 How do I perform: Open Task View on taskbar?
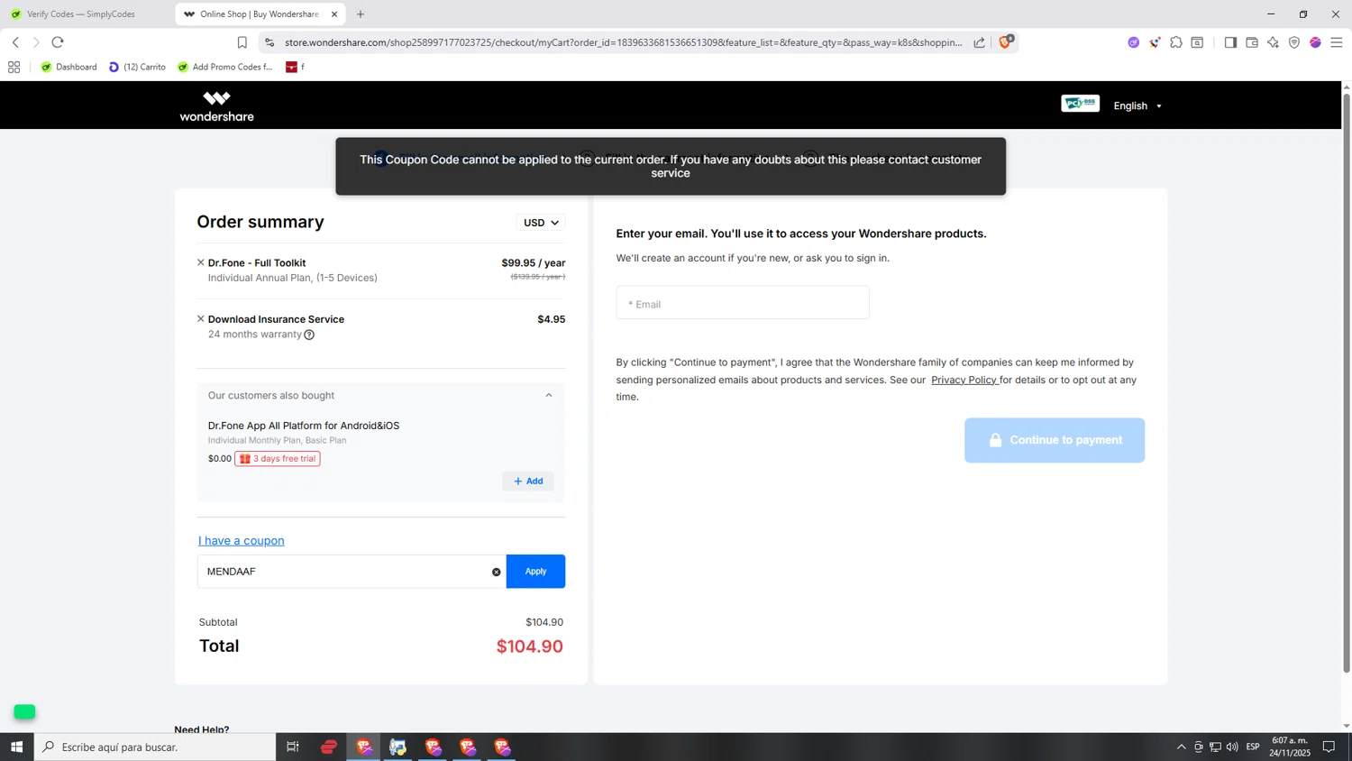[x=293, y=747]
